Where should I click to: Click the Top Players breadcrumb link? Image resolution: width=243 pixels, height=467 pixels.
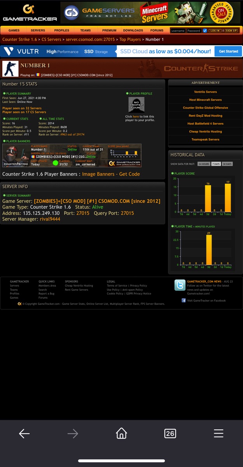[130, 39]
